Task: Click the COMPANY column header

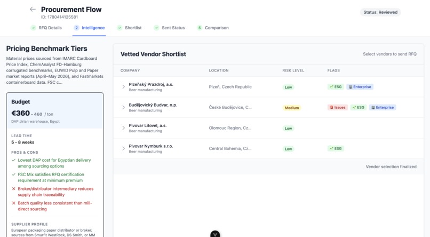Action: pos(130,70)
